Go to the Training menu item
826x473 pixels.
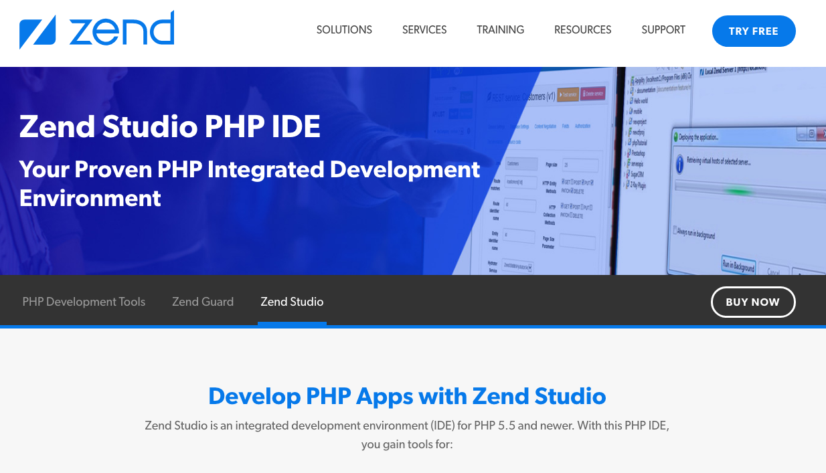click(x=500, y=30)
